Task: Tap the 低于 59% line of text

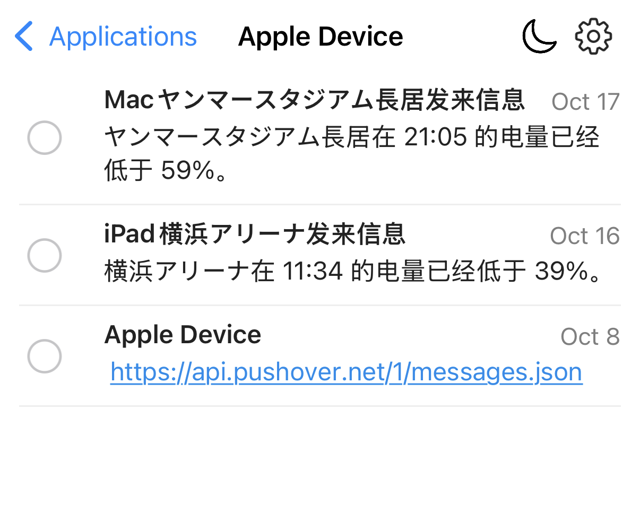Action: pos(166,171)
